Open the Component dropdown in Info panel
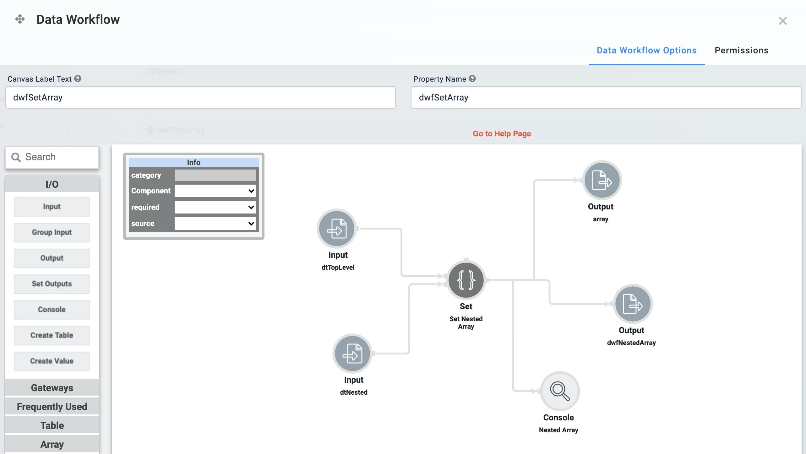 coord(215,191)
